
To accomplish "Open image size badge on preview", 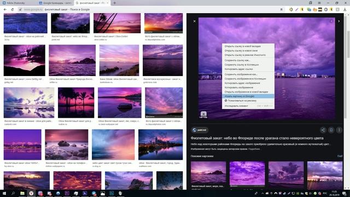I will pyautogui.click(x=203, y=115).
